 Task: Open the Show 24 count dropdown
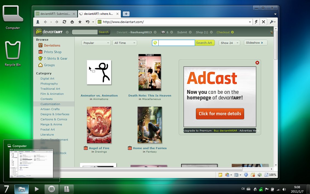tap(229, 43)
